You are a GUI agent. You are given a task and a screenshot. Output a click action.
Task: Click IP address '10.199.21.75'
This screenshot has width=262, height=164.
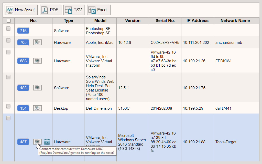pos(194,88)
